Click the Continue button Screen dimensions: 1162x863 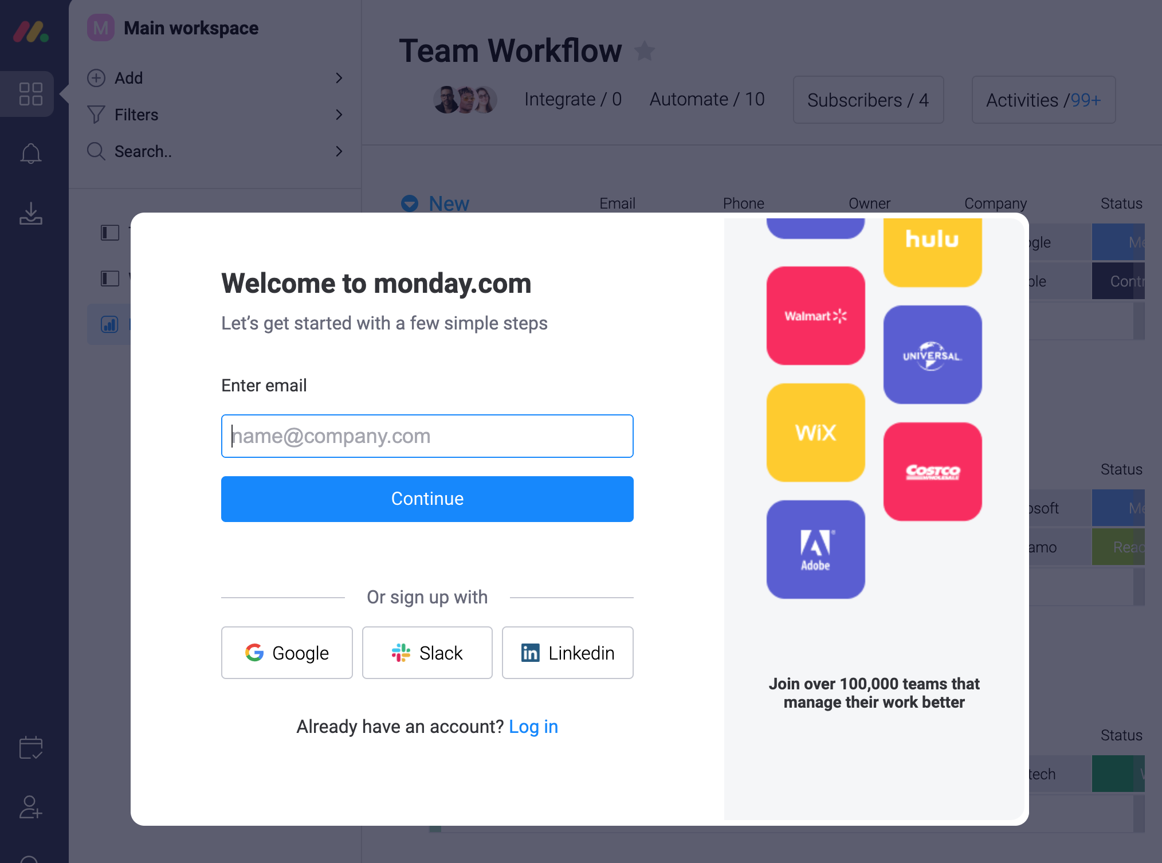427,499
